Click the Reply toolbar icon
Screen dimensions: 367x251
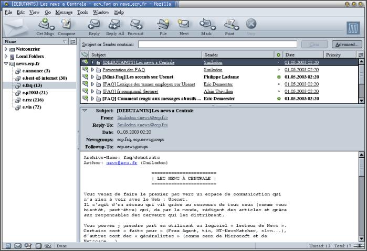tap(94, 25)
